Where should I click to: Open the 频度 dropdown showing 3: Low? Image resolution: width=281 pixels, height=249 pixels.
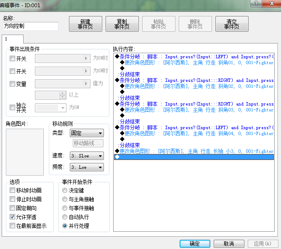click(87, 167)
